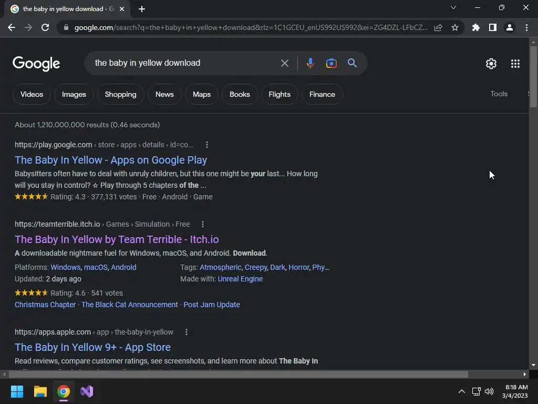Open Chrome three-dot menu

(x=526, y=27)
